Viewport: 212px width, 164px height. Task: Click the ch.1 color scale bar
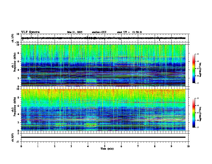click(x=194, y=69)
